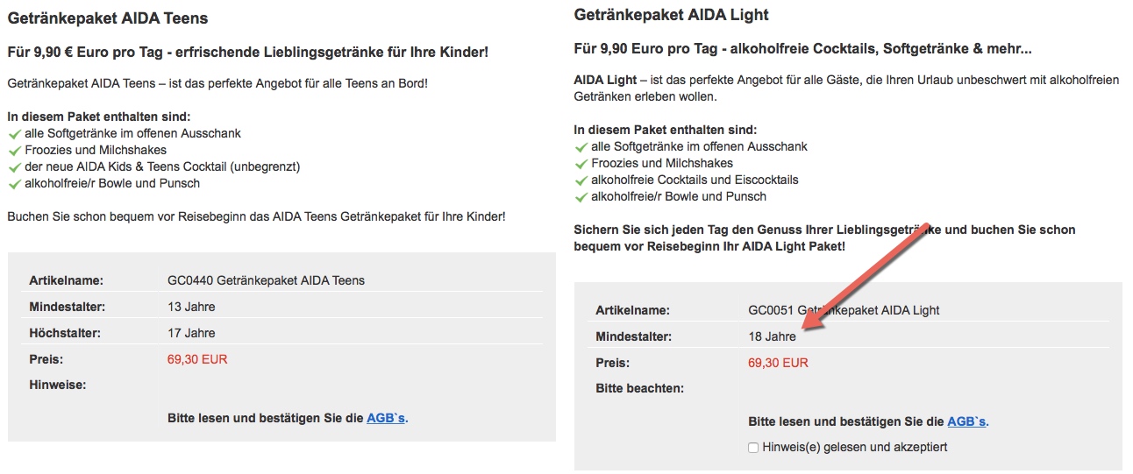
Task: Open the AGB's link in the Light box
Action: [x=966, y=421]
